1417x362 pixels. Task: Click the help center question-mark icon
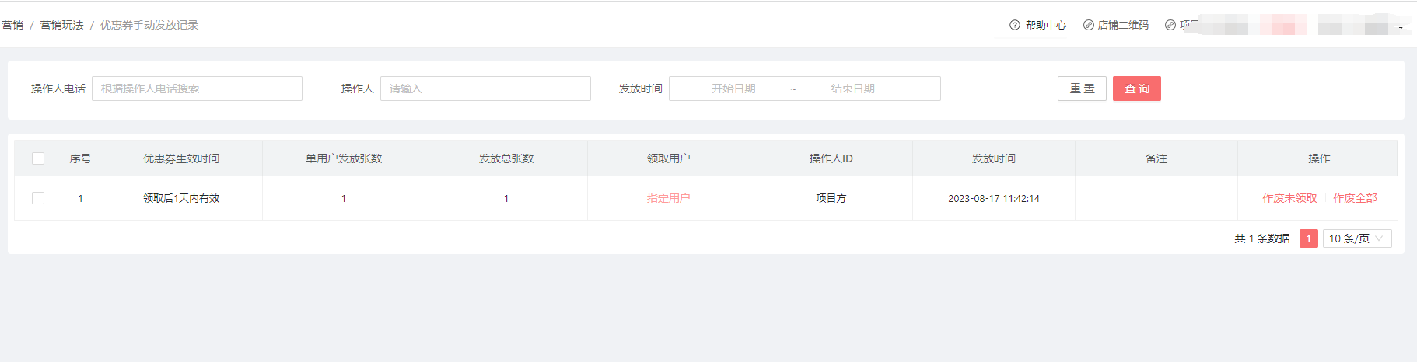point(1014,25)
